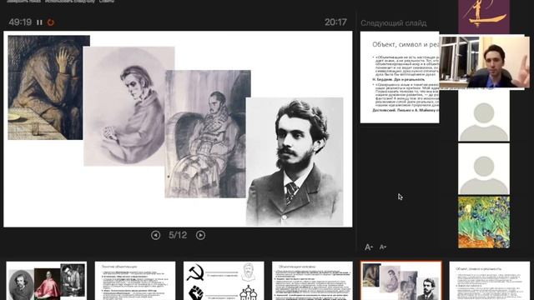Image resolution: width=534 pixels, height=300 pixels.
Task: Select the irises painting participant tile
Action: click(484, 222)
